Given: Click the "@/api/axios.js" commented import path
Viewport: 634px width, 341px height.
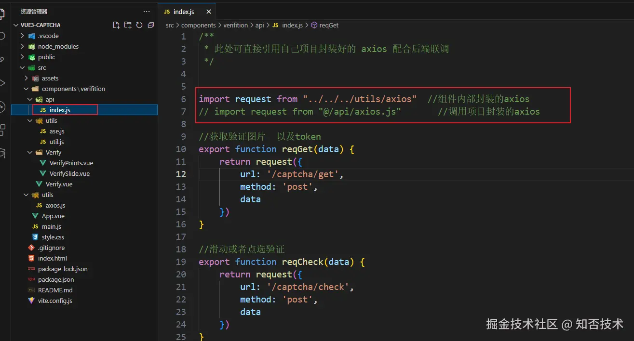Looking at the screenshot, I should click(360, 111).
